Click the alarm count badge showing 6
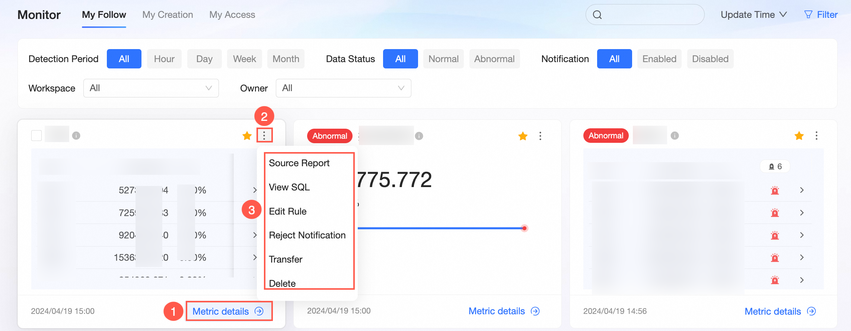This screenshot has height=331, width=851. 775,167
